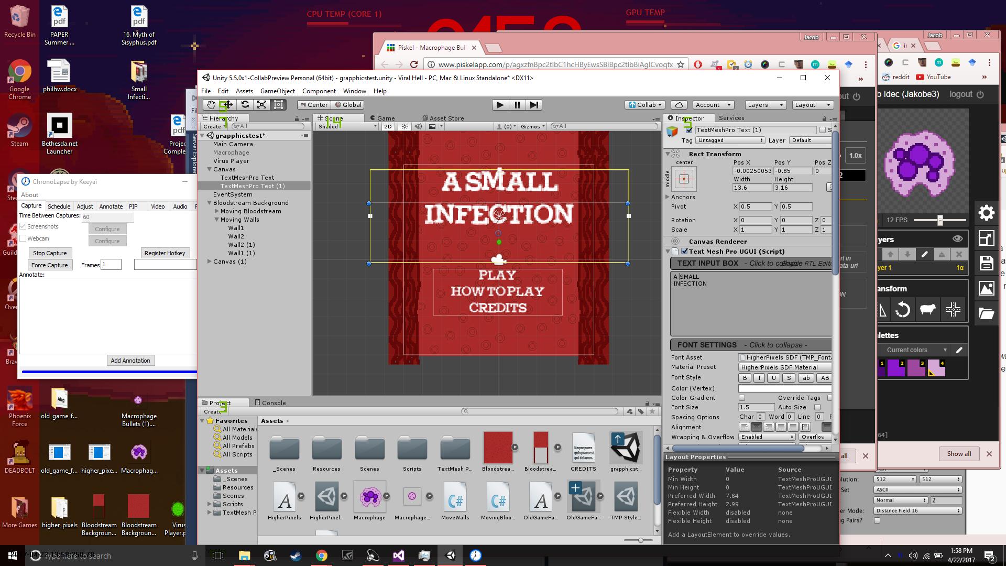Viewport: 1006px width, 566px height.
Task: Click the Collab button
Action: coord(645,105)
